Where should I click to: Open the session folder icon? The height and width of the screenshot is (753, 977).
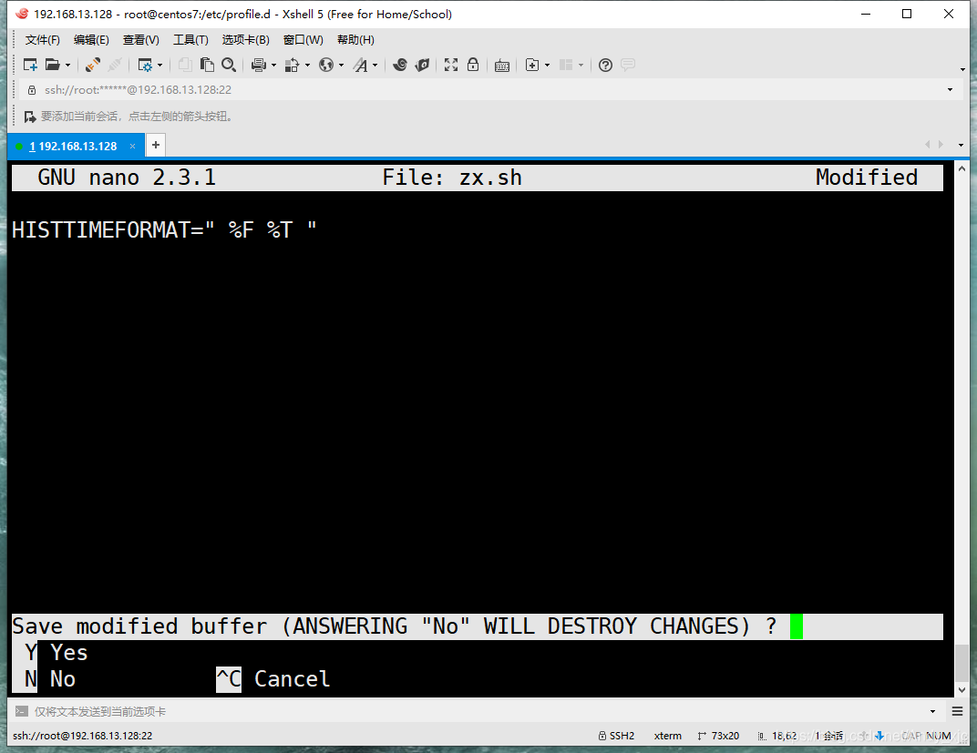coord(52,65)
